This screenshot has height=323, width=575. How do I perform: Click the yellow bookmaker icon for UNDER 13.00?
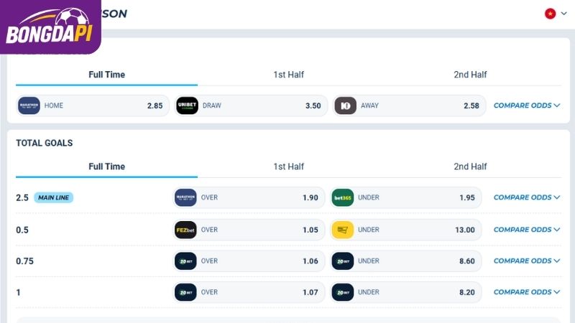(343, 230)
